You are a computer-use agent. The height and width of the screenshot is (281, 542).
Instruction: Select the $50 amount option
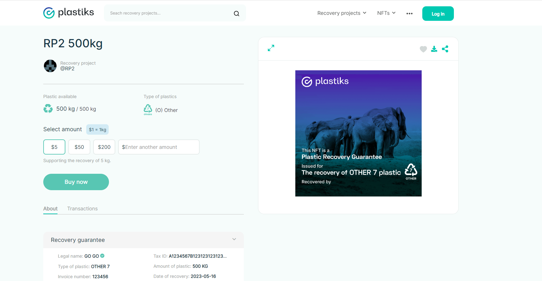79,147
